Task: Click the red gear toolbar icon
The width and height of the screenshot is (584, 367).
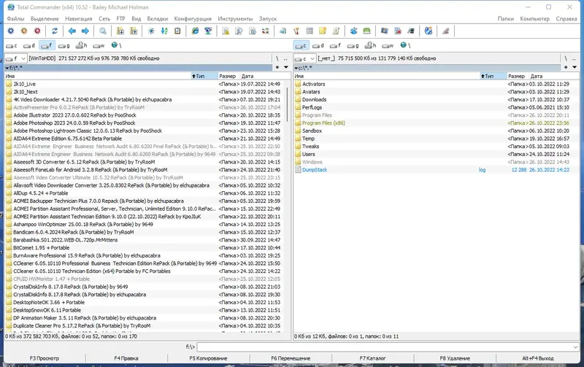Action: [x=37, y=31]
